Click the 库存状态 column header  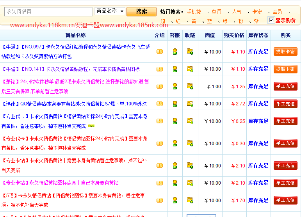pos(258,35)
